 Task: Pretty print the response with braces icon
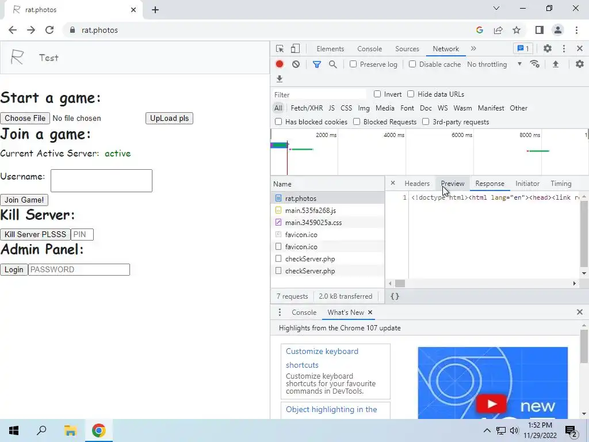coord(395,296)
